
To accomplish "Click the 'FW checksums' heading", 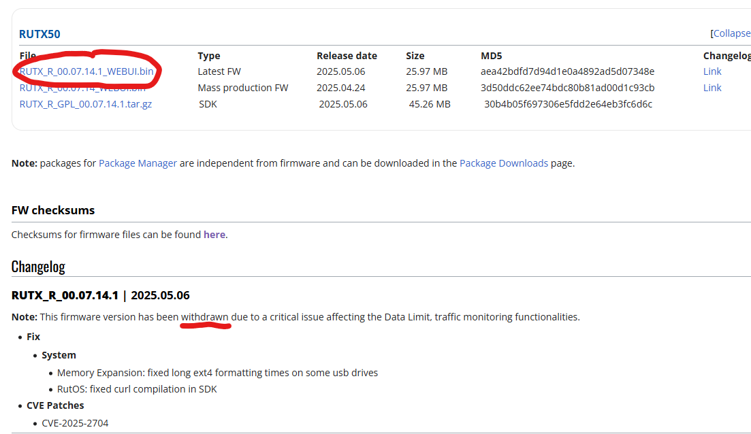I will (53, 210).
